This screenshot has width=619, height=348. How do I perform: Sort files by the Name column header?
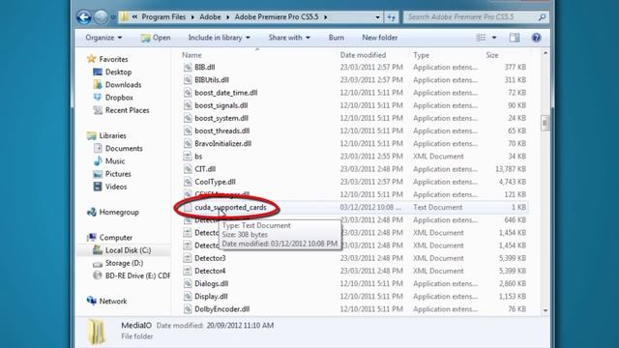pyautogui.click(x=192, y=55)
